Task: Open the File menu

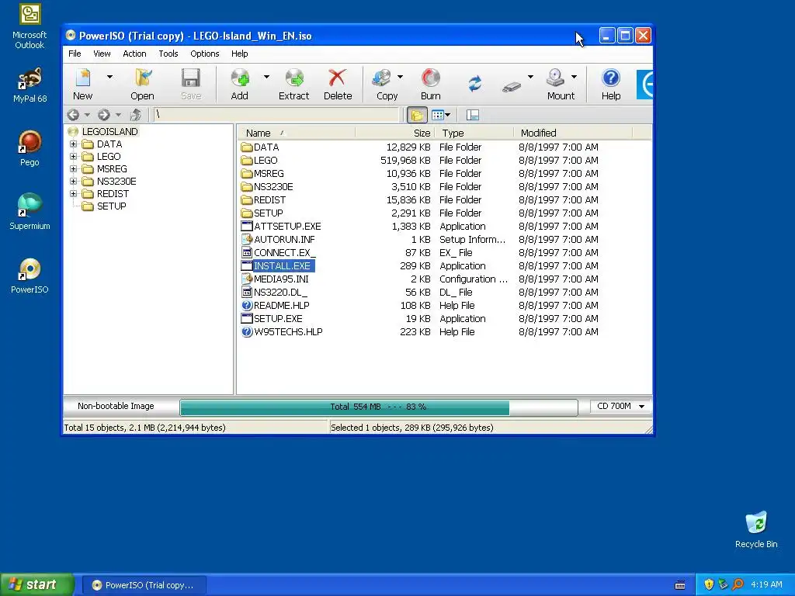Action: (x=75, y=54)
